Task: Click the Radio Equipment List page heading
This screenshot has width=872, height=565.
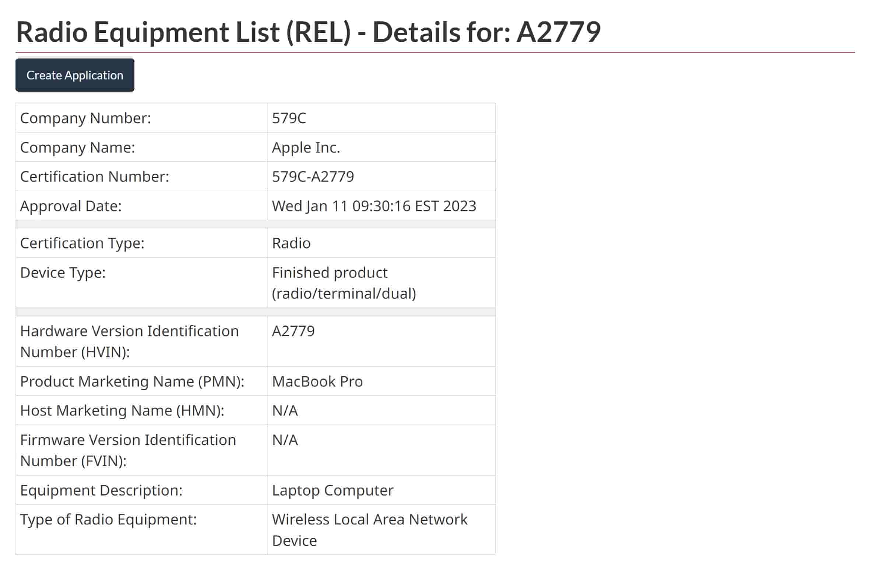Action: [x=308, y=32]
